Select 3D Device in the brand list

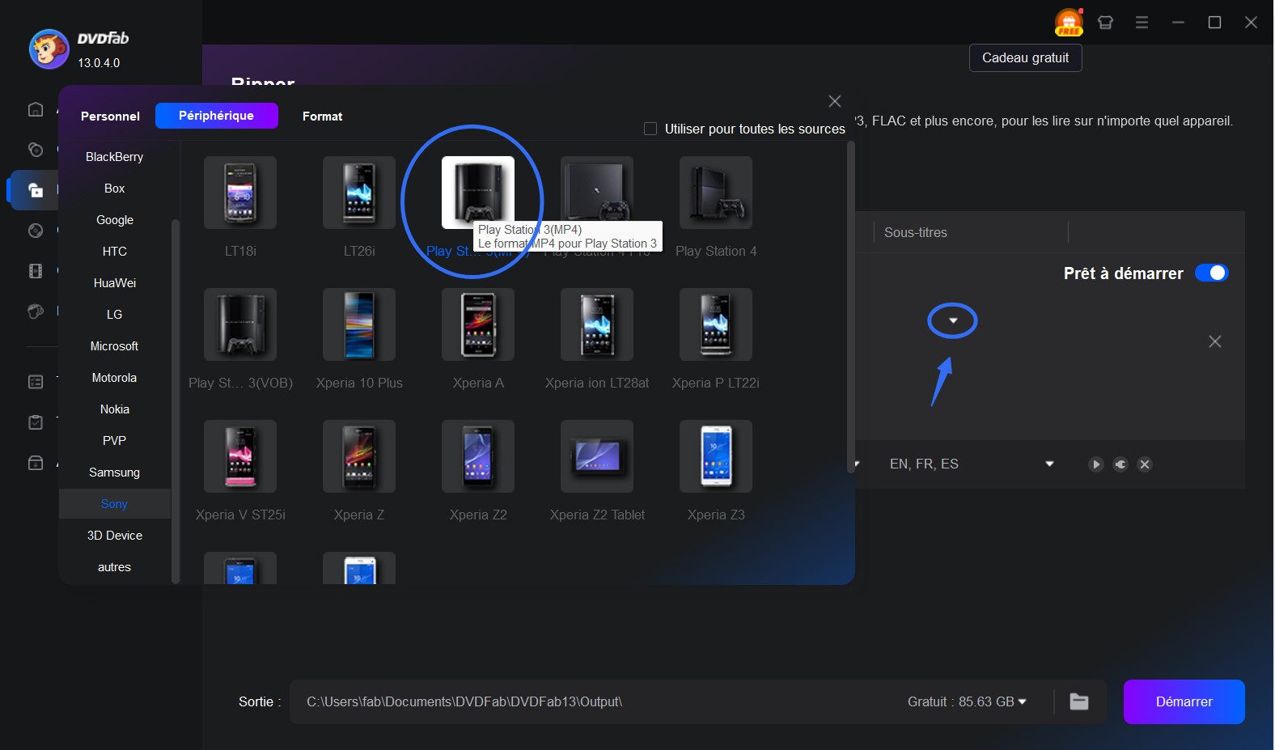(x=114, y=536)
